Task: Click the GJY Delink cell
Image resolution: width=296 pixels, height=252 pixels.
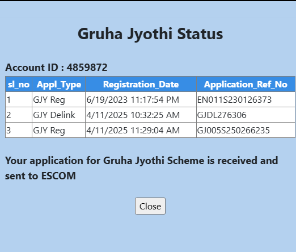Action: point(54,115)
